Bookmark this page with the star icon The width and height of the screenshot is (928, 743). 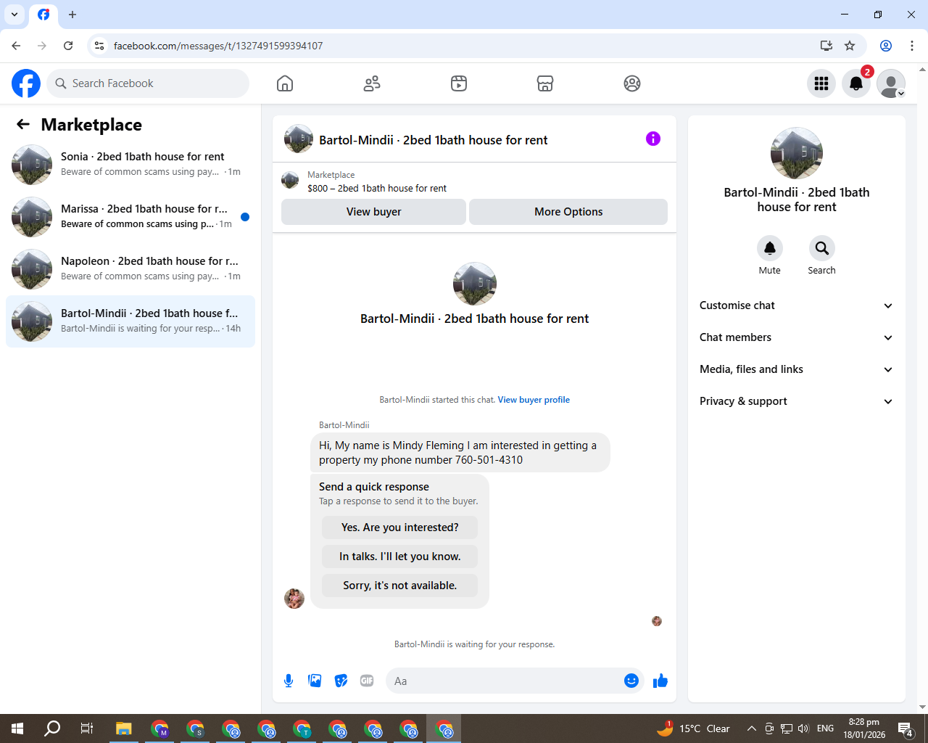[850, 46]
